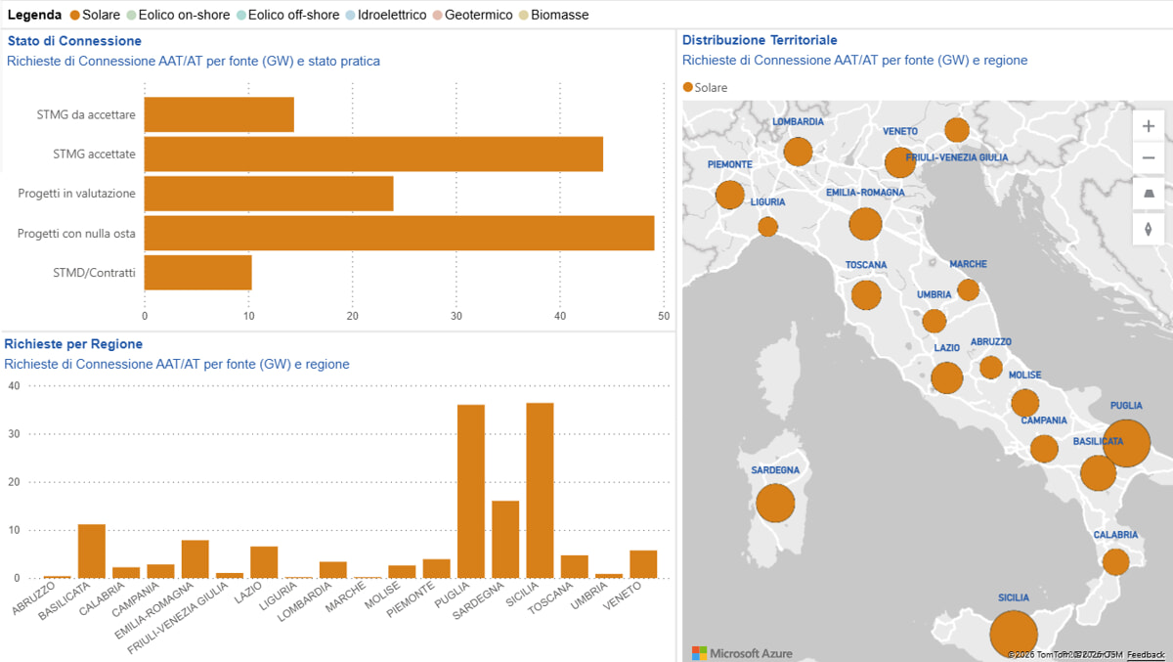Click the 'Distribuzione Territoriale' title
The height and width of the screenshot is (662, 1173).
[x=760, y=40]
